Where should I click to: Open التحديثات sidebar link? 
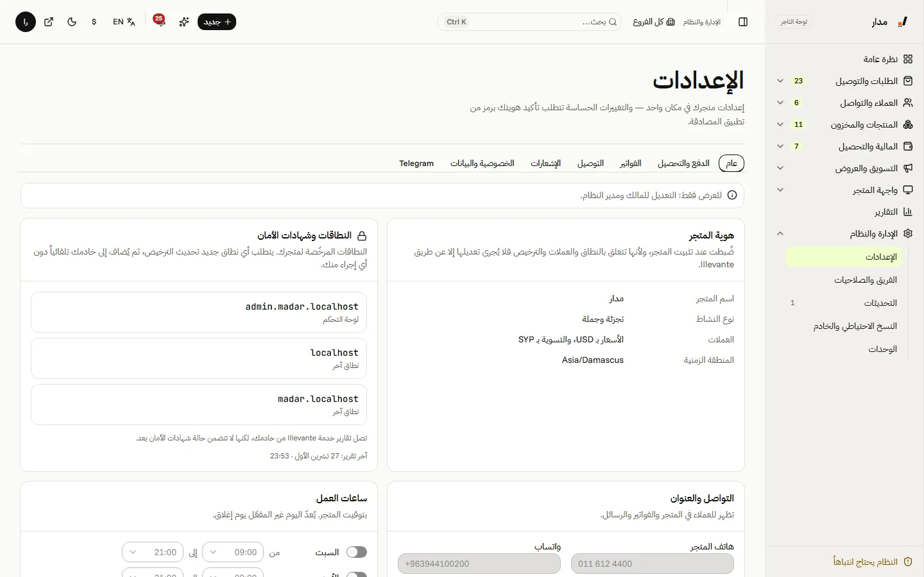[x=880, y=303]
